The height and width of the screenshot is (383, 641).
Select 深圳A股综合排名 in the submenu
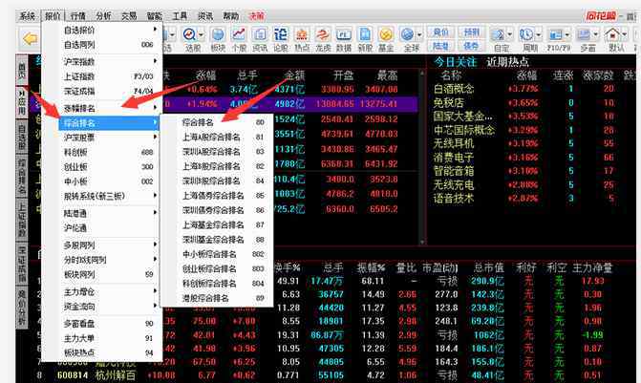[217, 152]
